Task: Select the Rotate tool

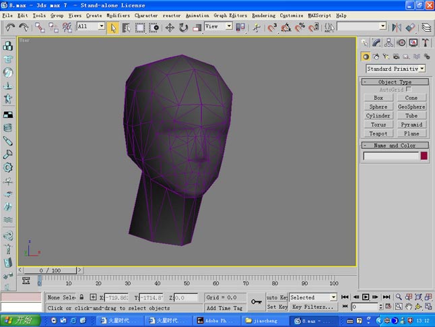Action: [183, 27]
